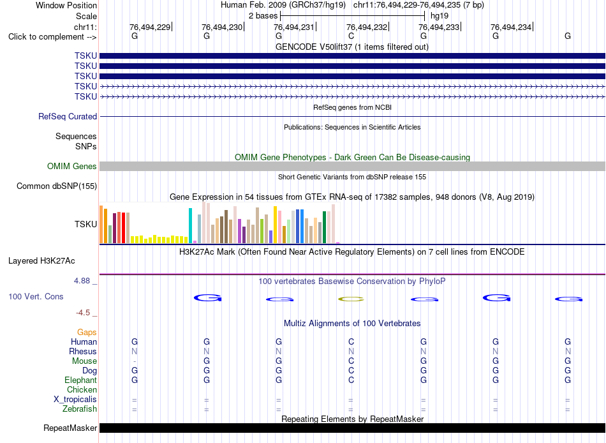Click the dark green bar in GTEx chart
The image size is (606, 443).
[324, 227]
